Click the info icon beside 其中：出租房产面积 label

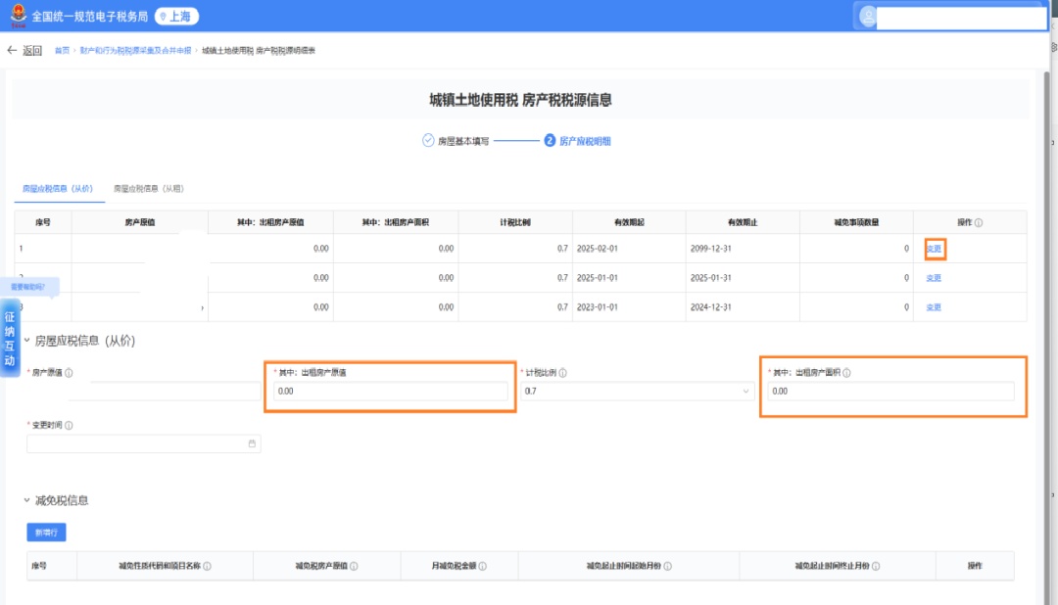pos(846,373)
